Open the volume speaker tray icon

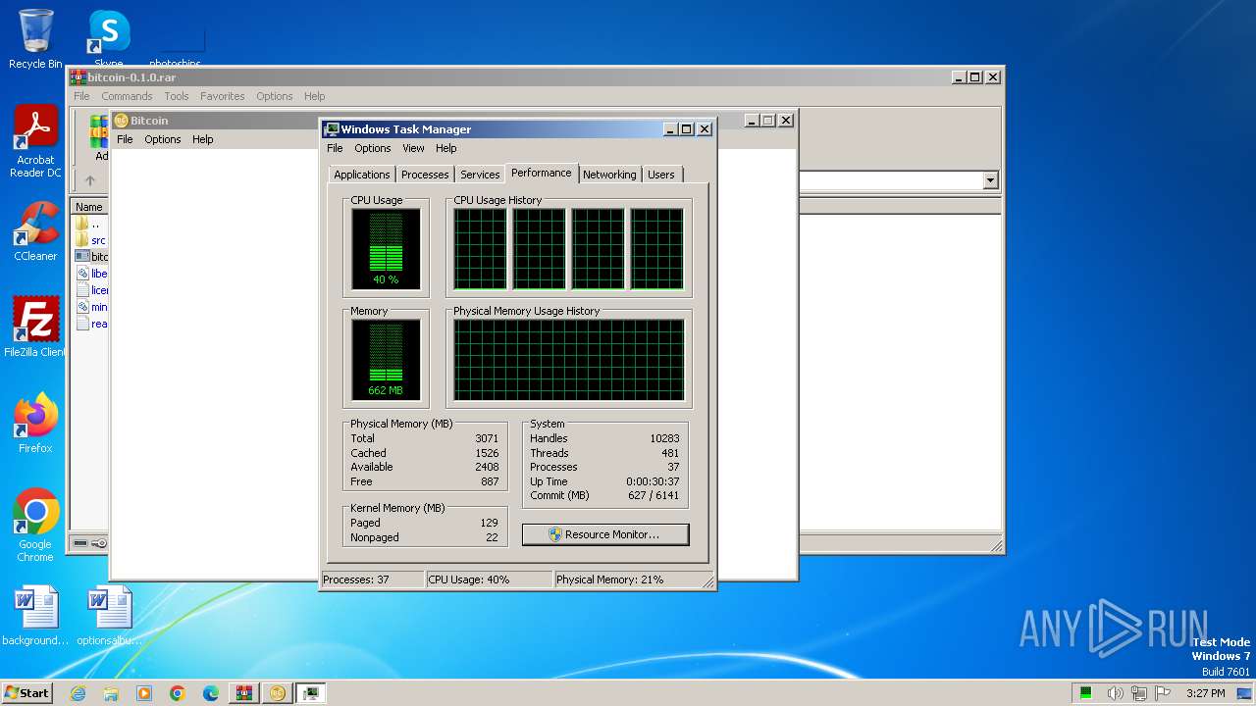[x=1116, y=693]
